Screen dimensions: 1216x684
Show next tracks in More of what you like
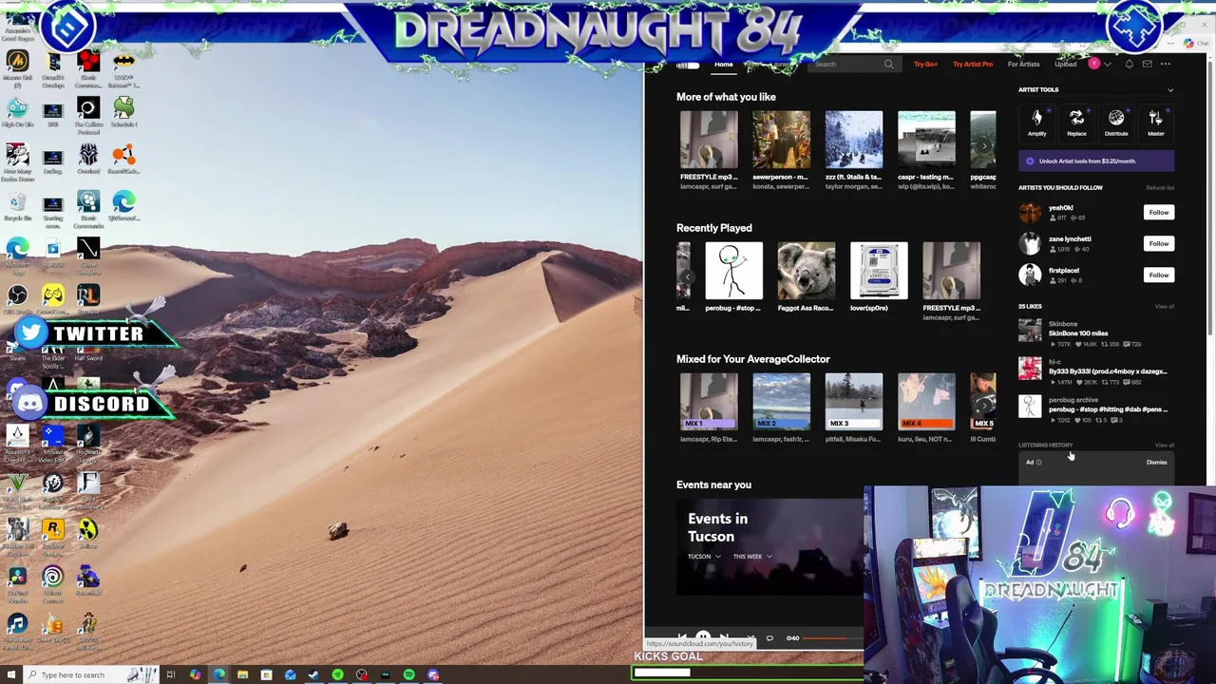(984, 146)
